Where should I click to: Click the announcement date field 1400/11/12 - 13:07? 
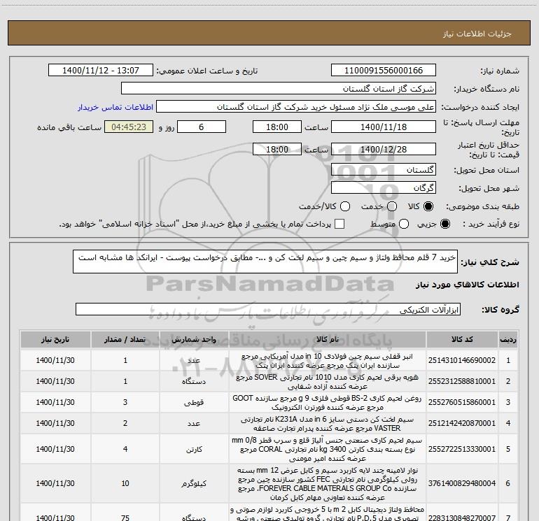[101, 71]
